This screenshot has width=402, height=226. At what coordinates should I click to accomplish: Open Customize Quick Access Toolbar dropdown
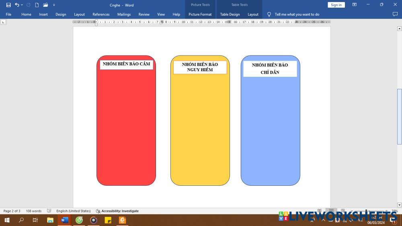54,5
